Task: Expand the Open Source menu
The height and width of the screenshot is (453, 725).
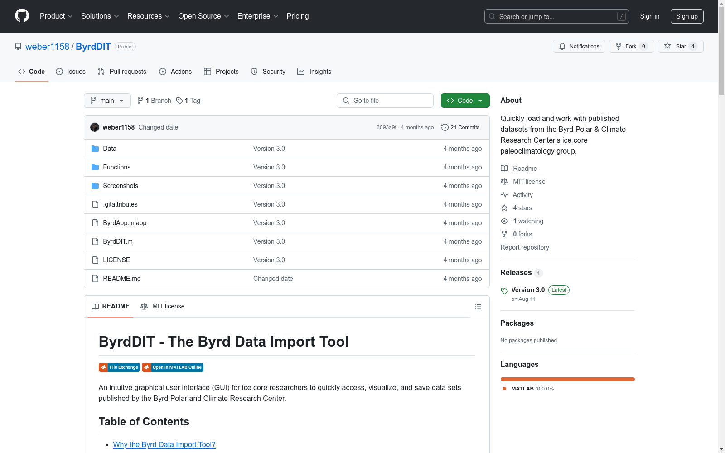Action: 203,16
